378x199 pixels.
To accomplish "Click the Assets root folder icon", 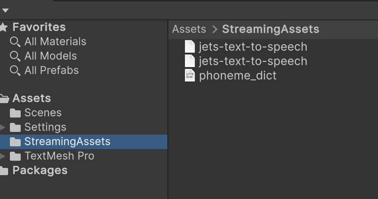I will (x=4, y=99).
